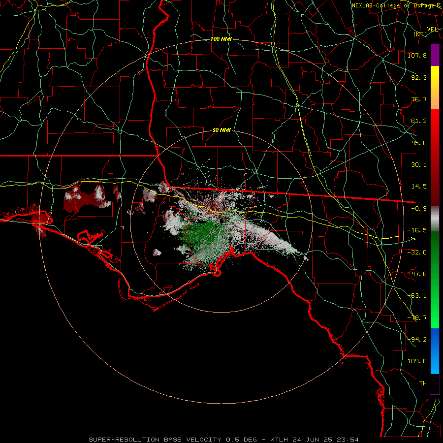Click the "TH" threshold label on legend
The height and width of the screenshot is (443, 443).
pos(423,383)
